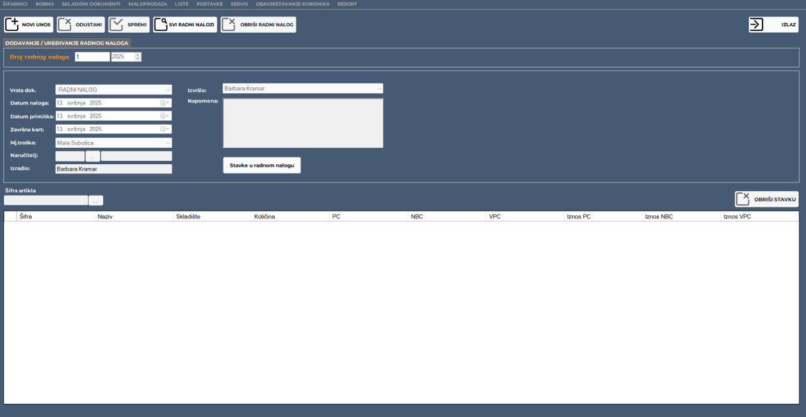Open calendar picker for Datum naloga

(164, 103)
